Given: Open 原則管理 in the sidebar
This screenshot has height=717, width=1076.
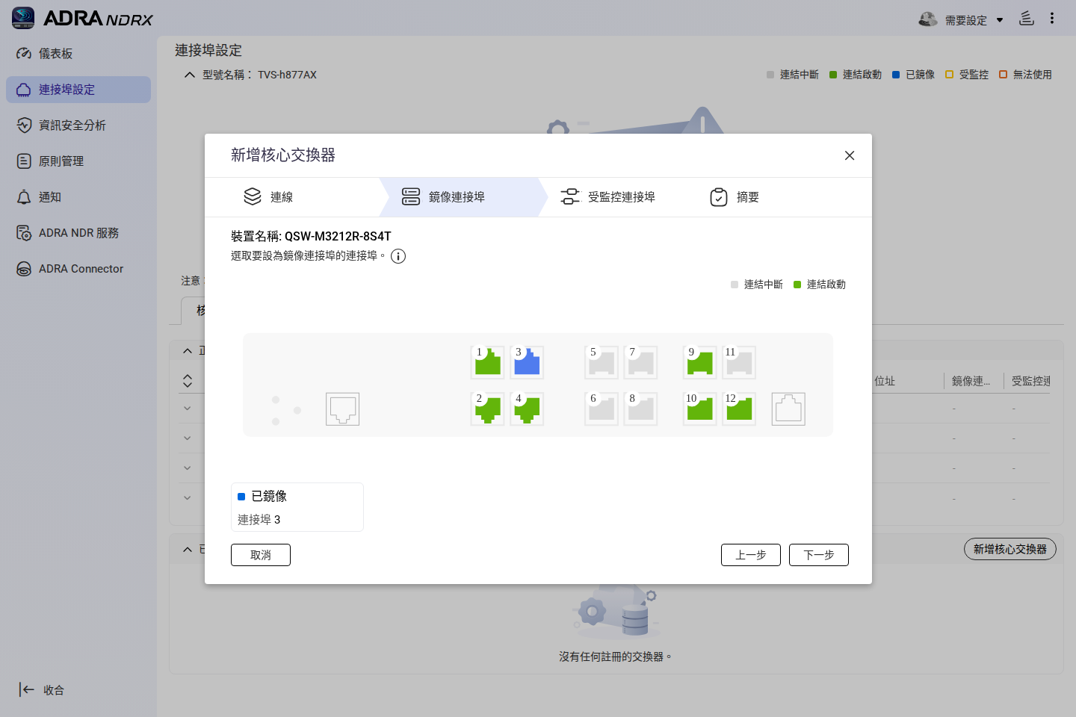Looking at the screenshot, I should tap(78, 161).
